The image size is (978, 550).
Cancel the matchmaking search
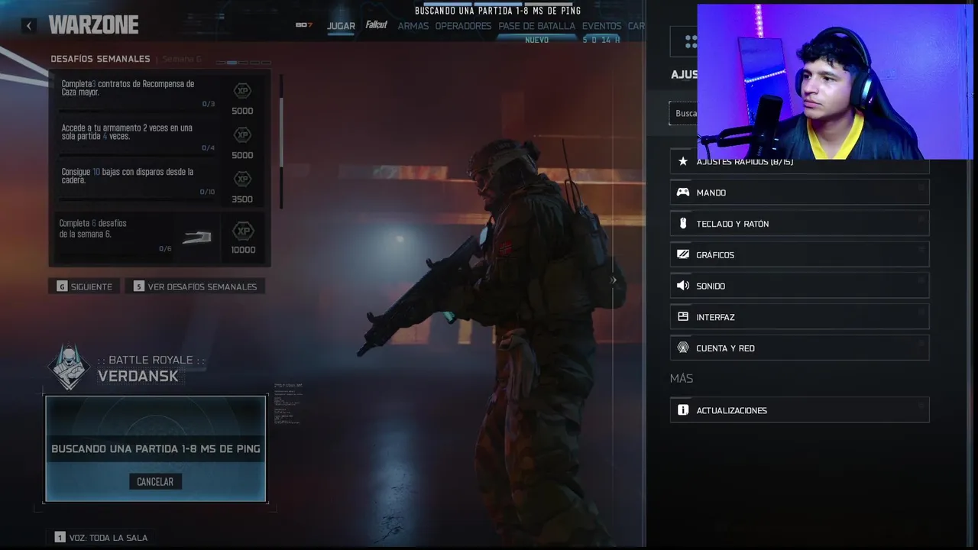tap(155, 482)
